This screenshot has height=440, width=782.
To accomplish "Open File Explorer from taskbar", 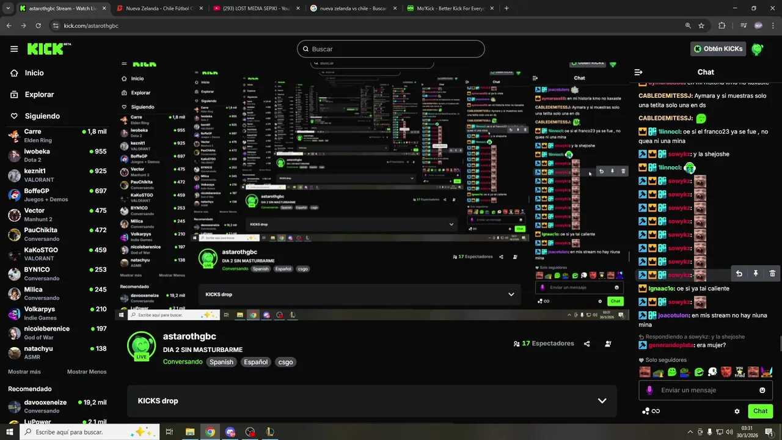I will 190,432.
